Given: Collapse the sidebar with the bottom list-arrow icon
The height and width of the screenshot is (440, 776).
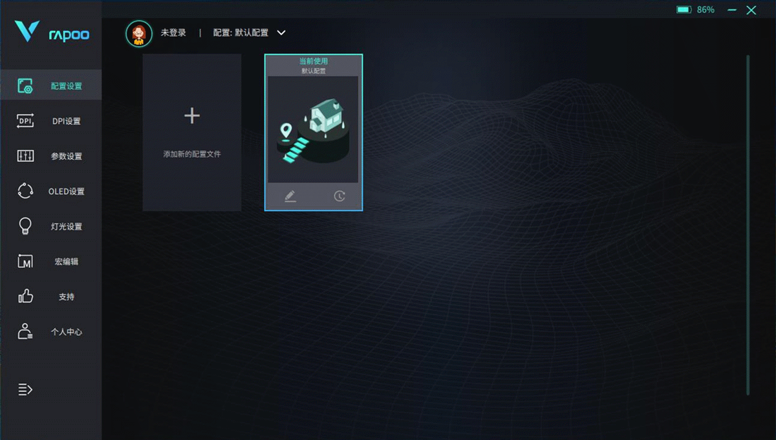Looking at the screenshot, I should (x=25, y=390).
